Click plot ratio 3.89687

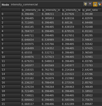87,104
